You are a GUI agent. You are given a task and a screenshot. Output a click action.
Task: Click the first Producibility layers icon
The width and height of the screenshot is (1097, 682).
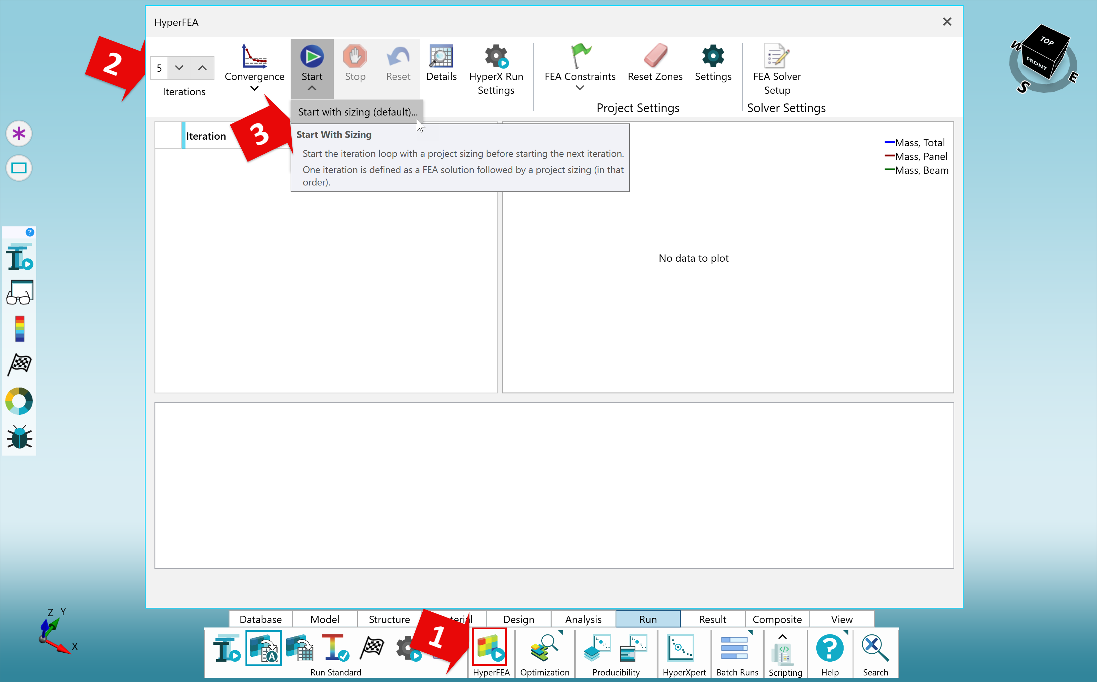point(597,648)
